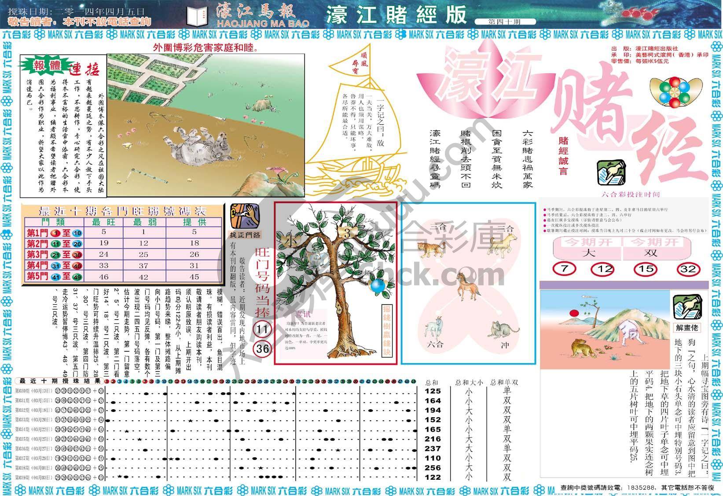Open the money tree illustration
The width and height of the screenshot is (723, 496).
click(335, 283)
